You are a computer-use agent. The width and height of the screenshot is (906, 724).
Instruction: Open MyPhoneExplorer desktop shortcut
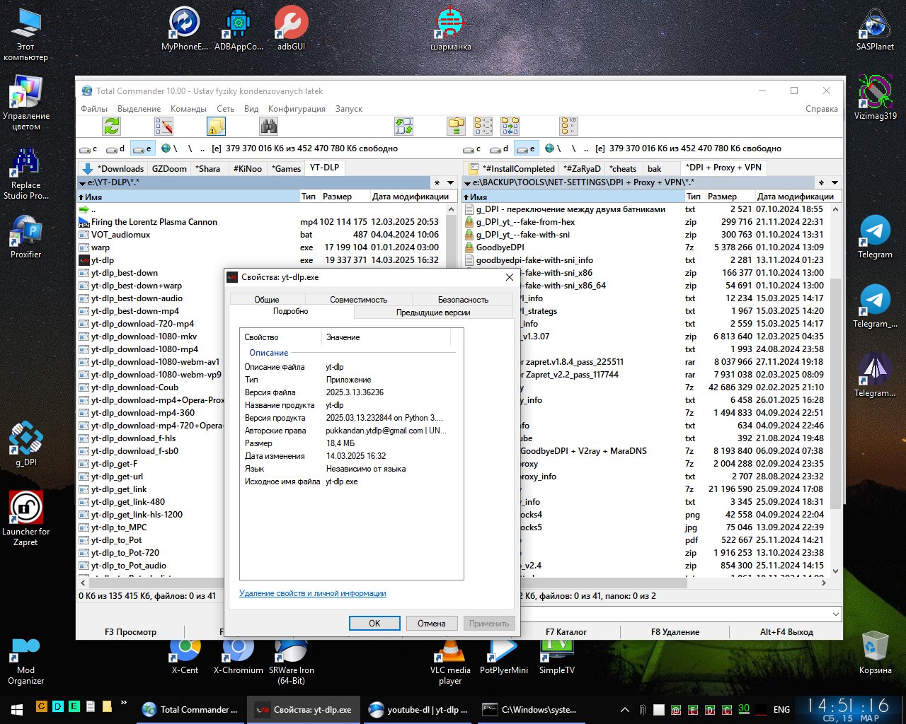(185, 30)
